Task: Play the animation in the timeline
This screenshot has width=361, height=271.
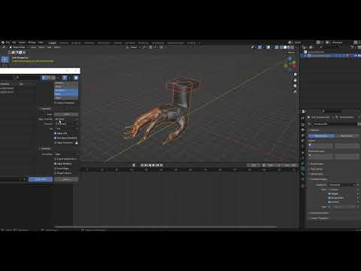Action: 153,165
